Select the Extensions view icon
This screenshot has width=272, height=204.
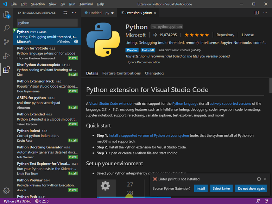6,70
